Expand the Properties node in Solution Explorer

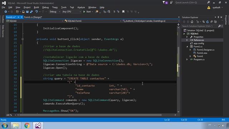(x=187, y=37)
